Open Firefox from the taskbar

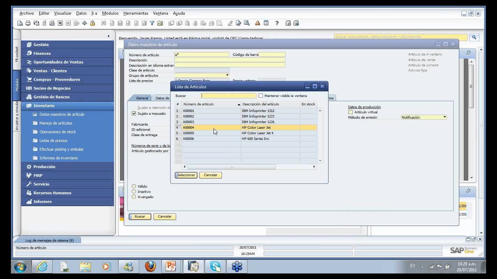(150, 267)
